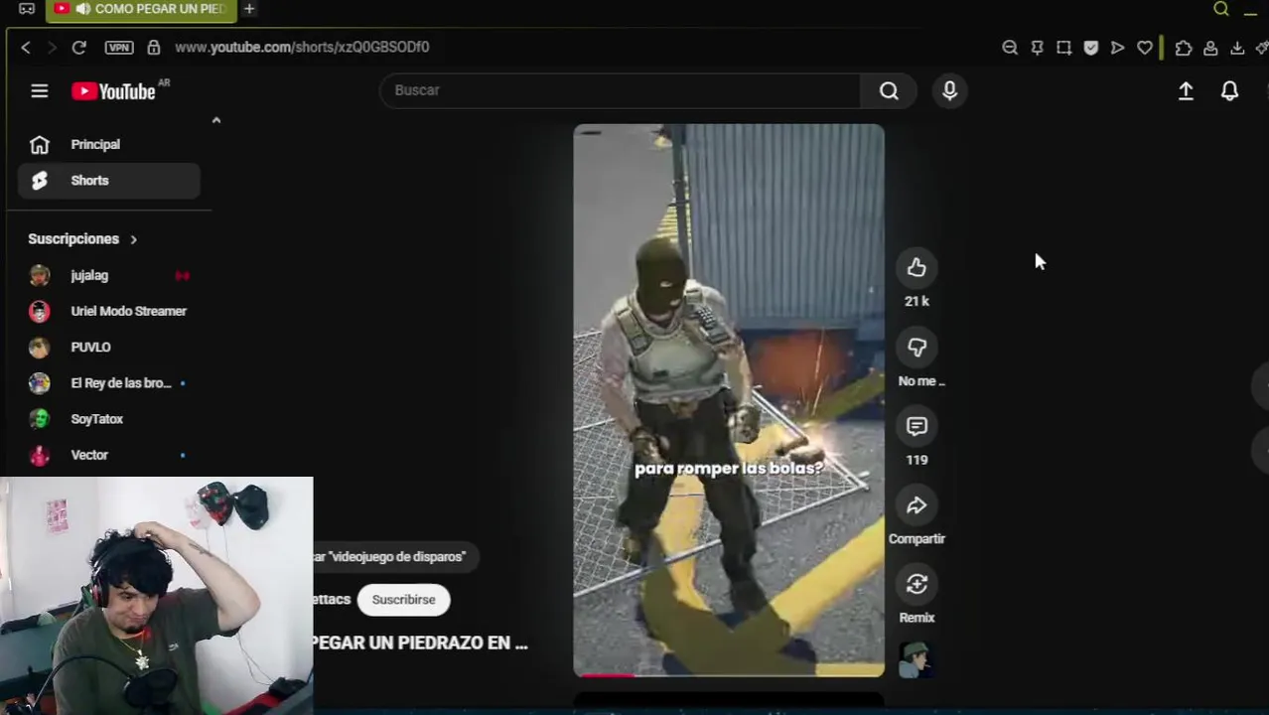Go to Principal in sidebar

click(x=109, y=144)
